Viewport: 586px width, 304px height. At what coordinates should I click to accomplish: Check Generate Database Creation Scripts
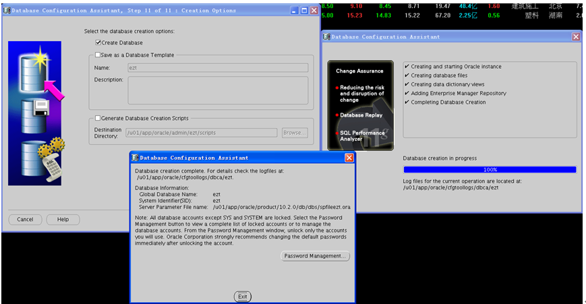click(x=98, y=118)
